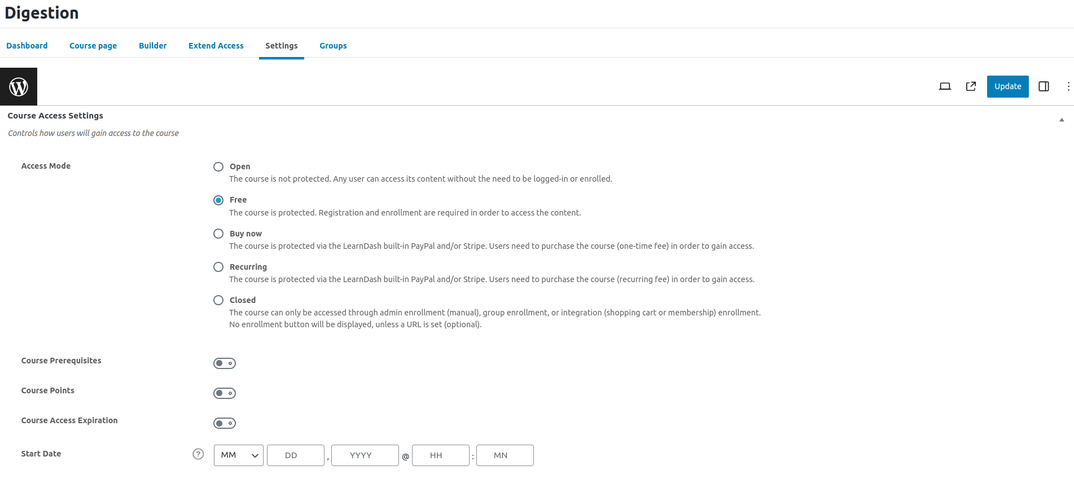
Task: Collapse the Course Access Settings section
Action: (1062, 120)
